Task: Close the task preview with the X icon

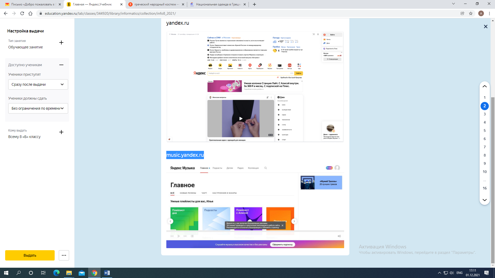Action: 485,27
